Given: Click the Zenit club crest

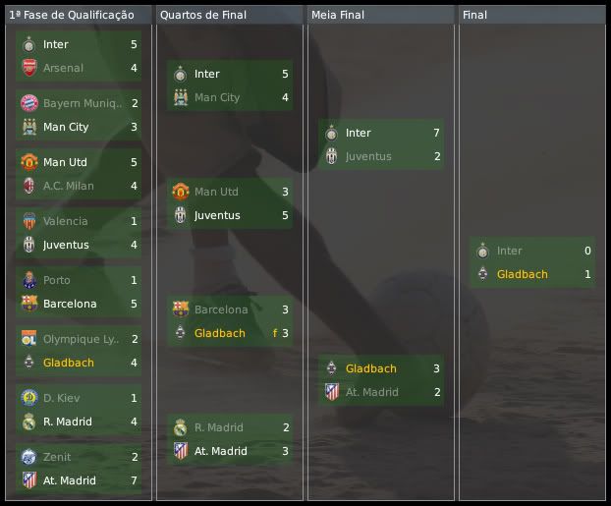Looking at the screenshot, I should 28,457.
